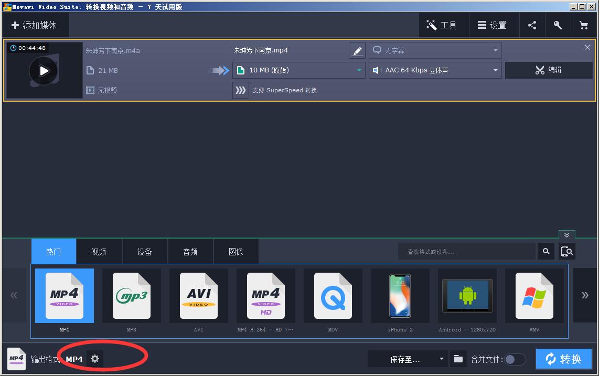Click the MP4 output format file icon
Image resolution: width=599 pixels, height=376 pixels.
pos(16,359)
